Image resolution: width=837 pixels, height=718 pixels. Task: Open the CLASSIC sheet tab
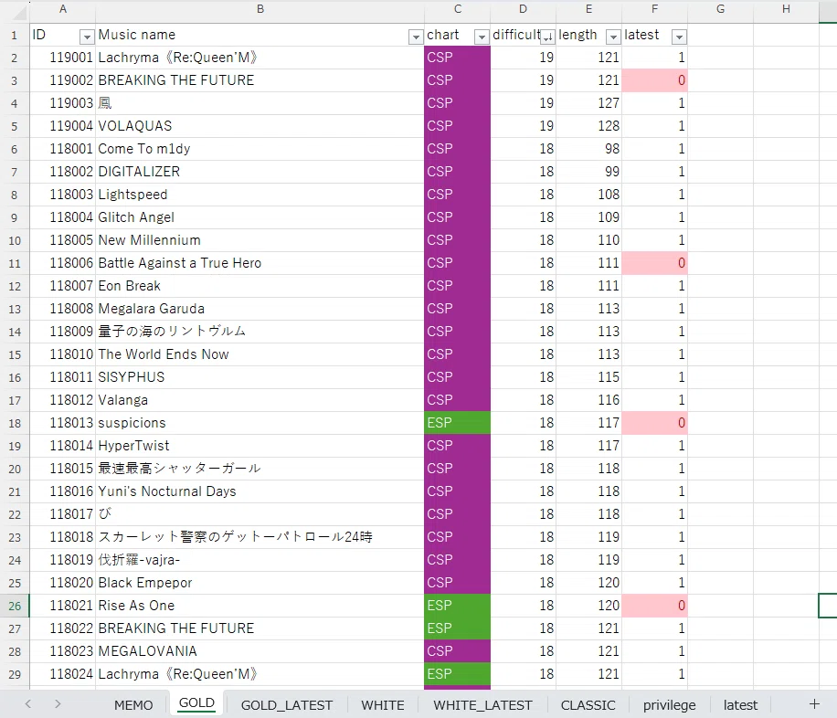coord(588,705)
